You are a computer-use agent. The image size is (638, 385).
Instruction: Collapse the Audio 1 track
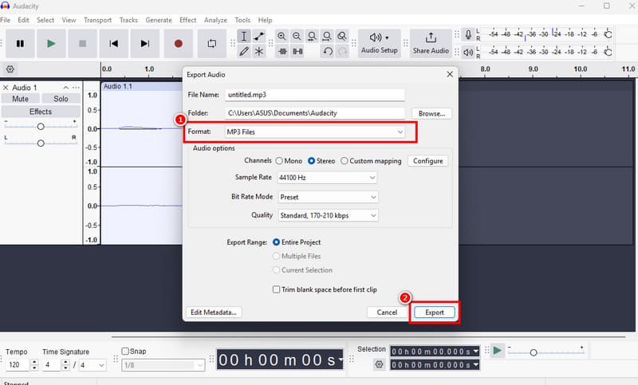coord(65,88)
